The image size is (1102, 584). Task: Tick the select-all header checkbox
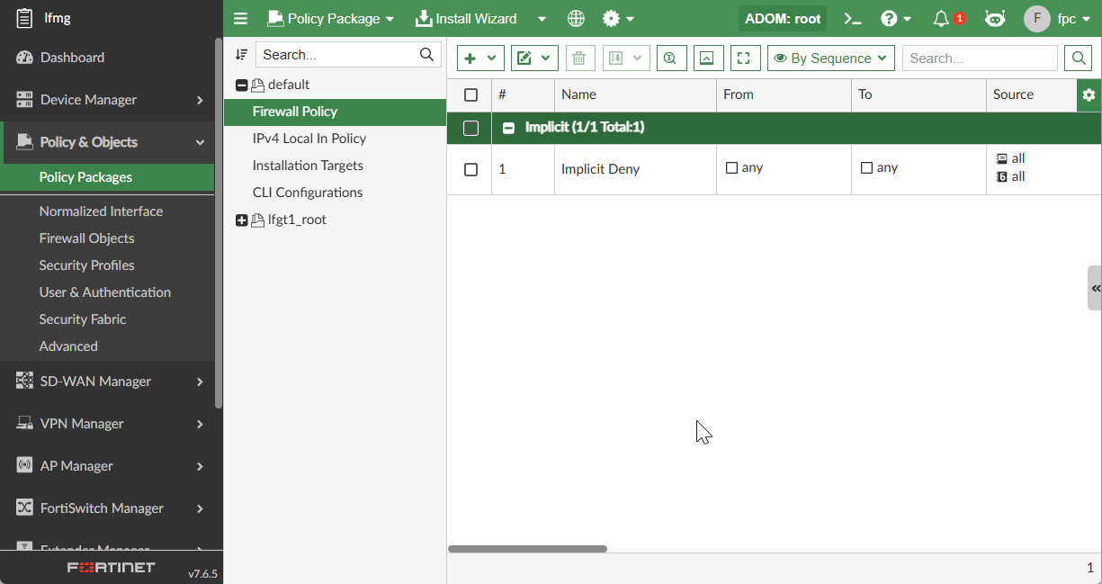point(470,94)
